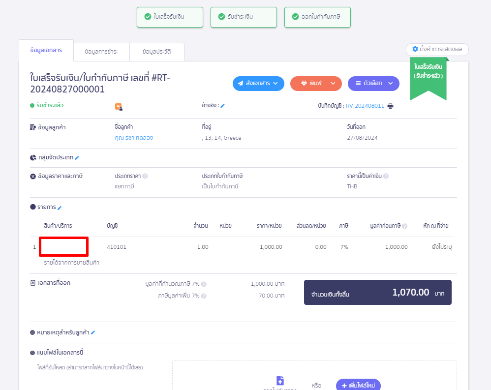This screenshot has width=491, height=390.
Task: Click the tooltip icon beside ภาษีมูลค่าเพิ่ม 7%
Action: (x=204, y=296)
